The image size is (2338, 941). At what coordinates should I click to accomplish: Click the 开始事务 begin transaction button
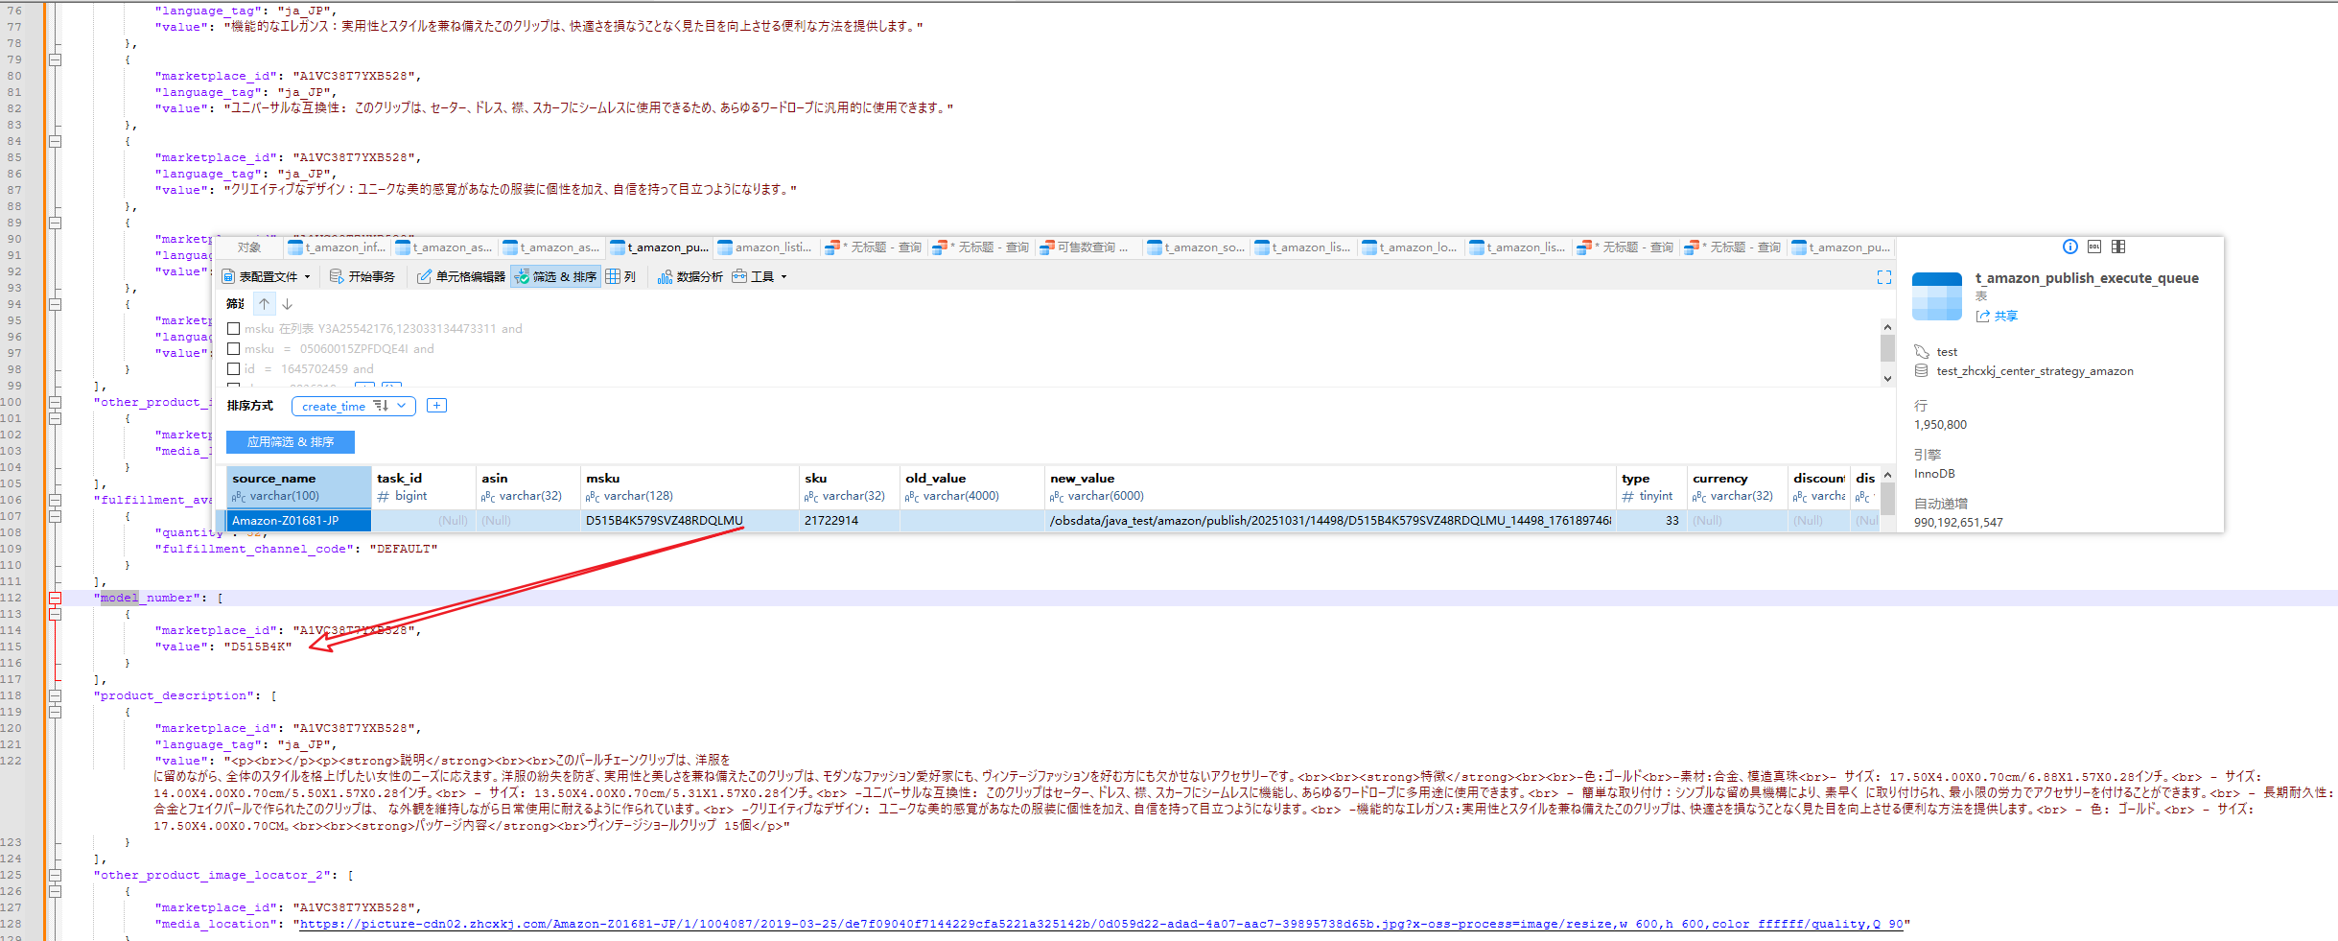tap(362, 277)
